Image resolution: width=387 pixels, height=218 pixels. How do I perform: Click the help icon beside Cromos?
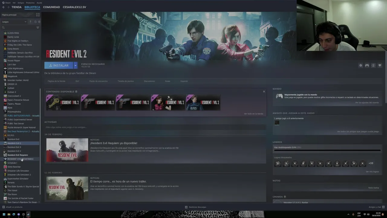point(285,197)
